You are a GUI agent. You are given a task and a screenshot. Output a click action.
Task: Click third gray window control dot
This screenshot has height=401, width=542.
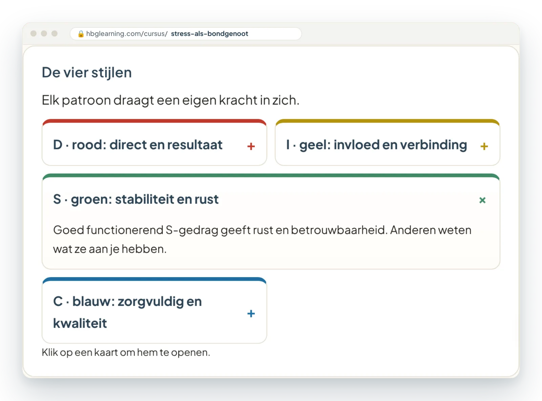pos(55,34)
